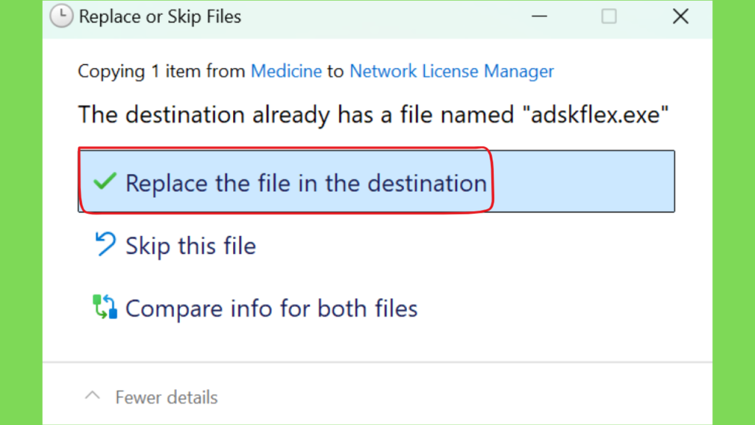Click the clock icon in title bar

pos(61,16)
